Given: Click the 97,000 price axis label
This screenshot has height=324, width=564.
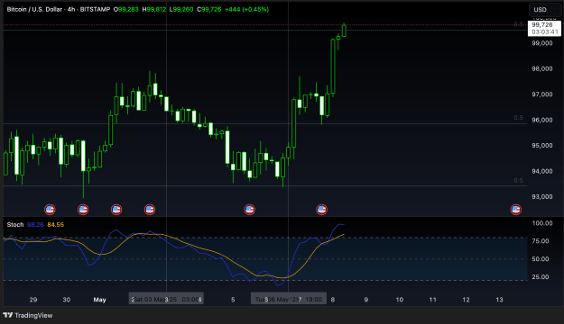Looking at the screenshot, I should (542, 94).
